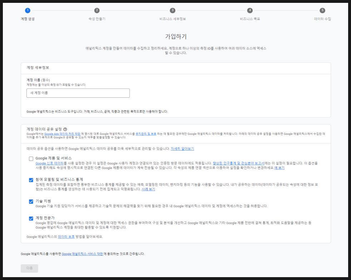Read the Google 애널리틱스 서비스 약관 link
Image resolution: width=351 pixels, height=280 pixels.
click(x=82, y=254)
